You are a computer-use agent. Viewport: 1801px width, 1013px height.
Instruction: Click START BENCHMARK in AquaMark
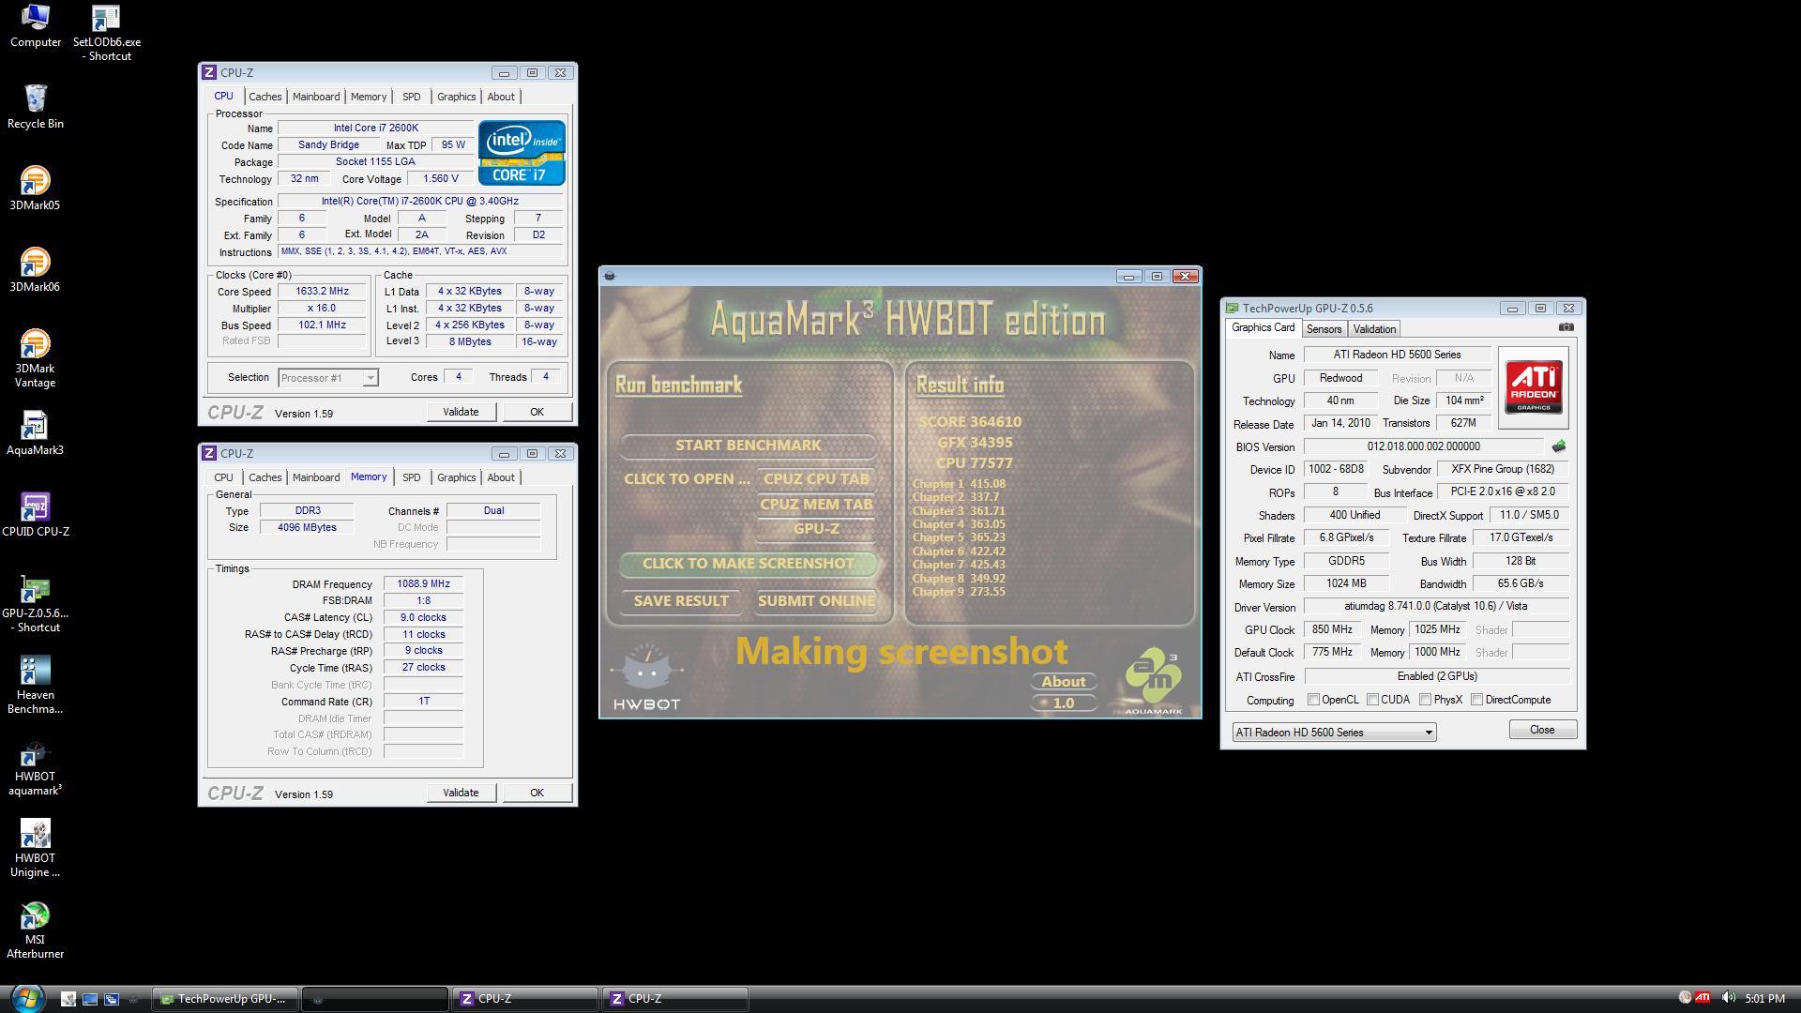pos(748,446)
